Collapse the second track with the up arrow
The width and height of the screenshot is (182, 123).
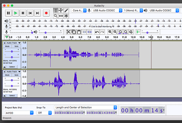[4, 96]
